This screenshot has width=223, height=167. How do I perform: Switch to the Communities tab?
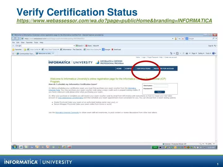tap(25, 54)
